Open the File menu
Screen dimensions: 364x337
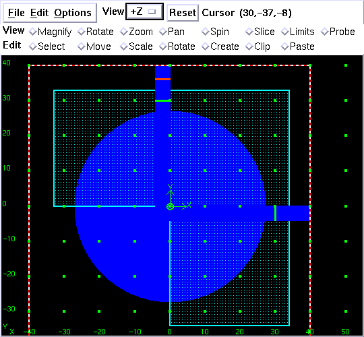(x=16, y=13)
